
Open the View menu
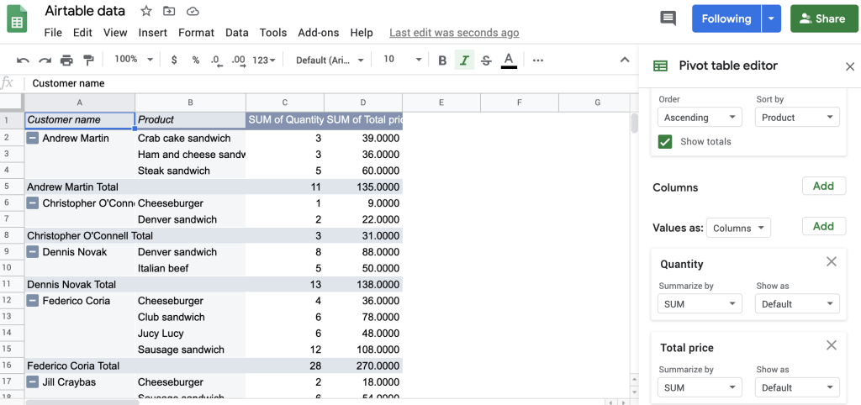pyautogui.click(x=115, y=33)
